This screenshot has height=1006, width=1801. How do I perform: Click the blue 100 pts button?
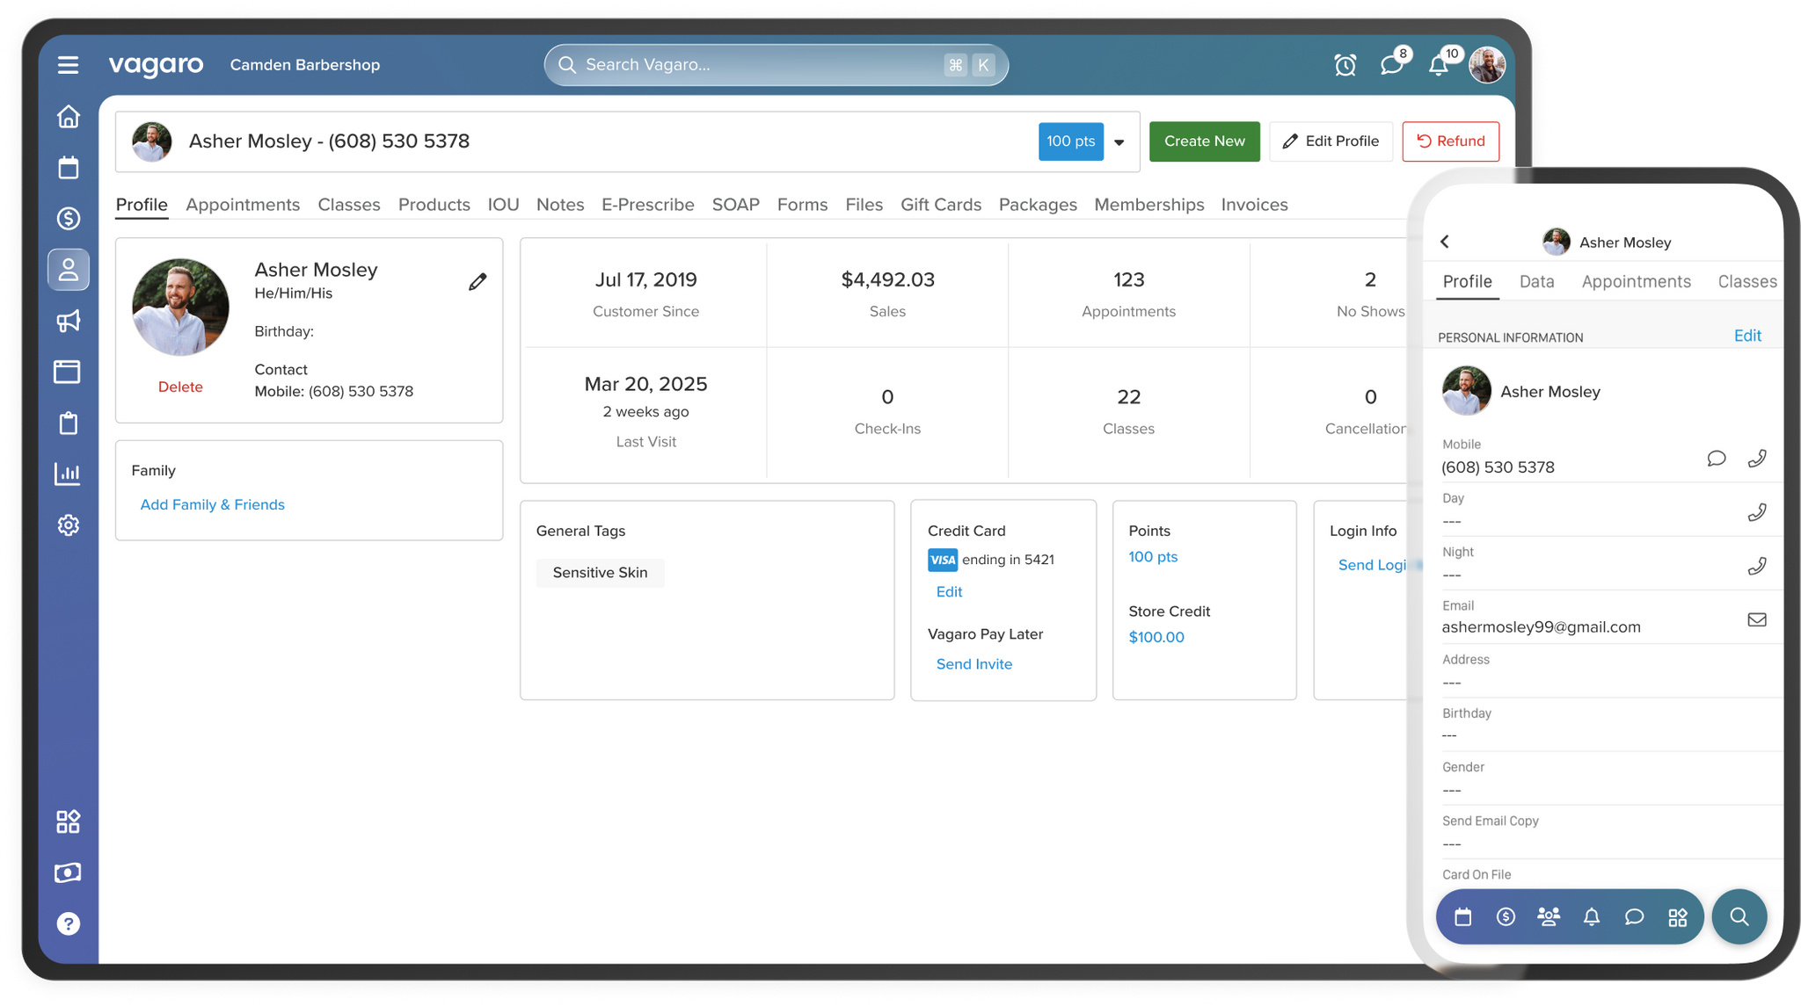[1071, 141]
